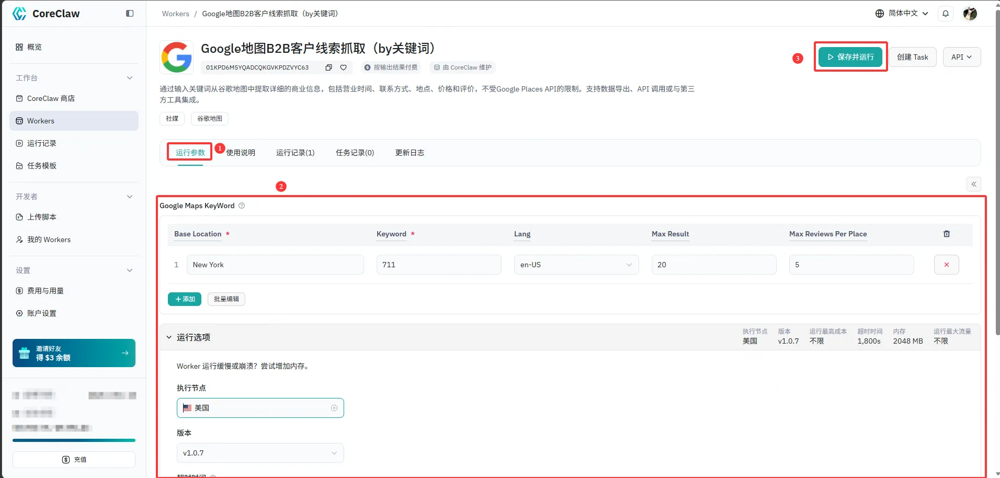The image size is (1000, 478).
Task: Click the 社媒 tag
Action: coord(172,119)
